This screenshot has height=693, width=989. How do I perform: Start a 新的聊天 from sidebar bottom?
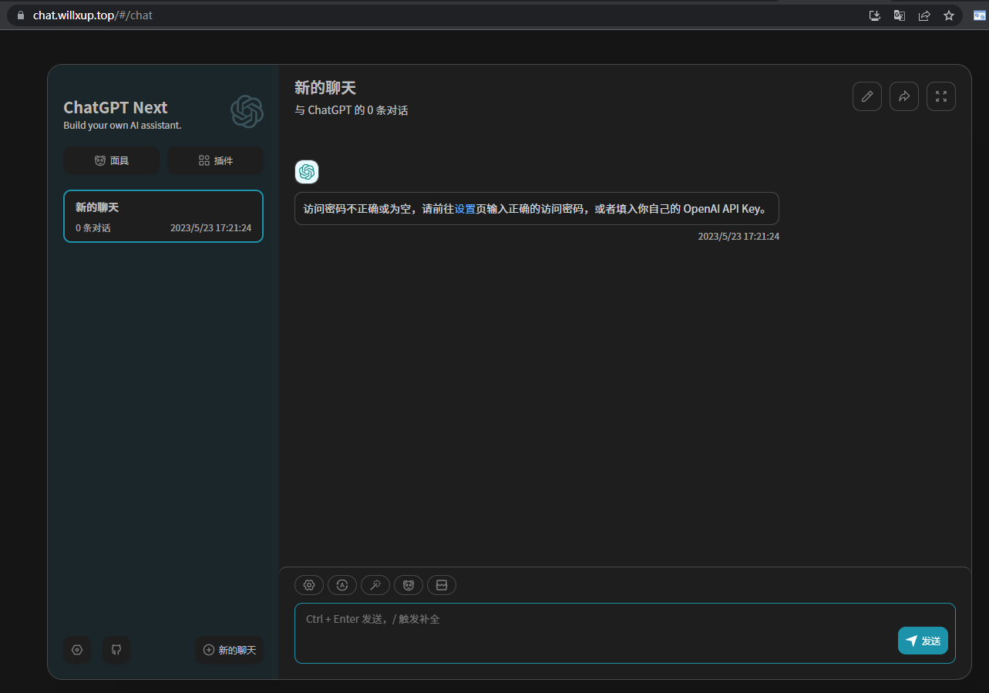point(229,650)
